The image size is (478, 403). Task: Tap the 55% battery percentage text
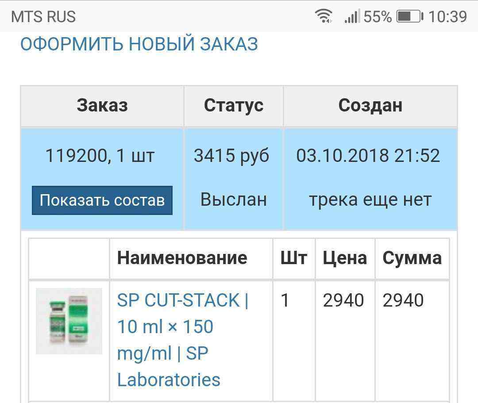click(x=378, y=17)
